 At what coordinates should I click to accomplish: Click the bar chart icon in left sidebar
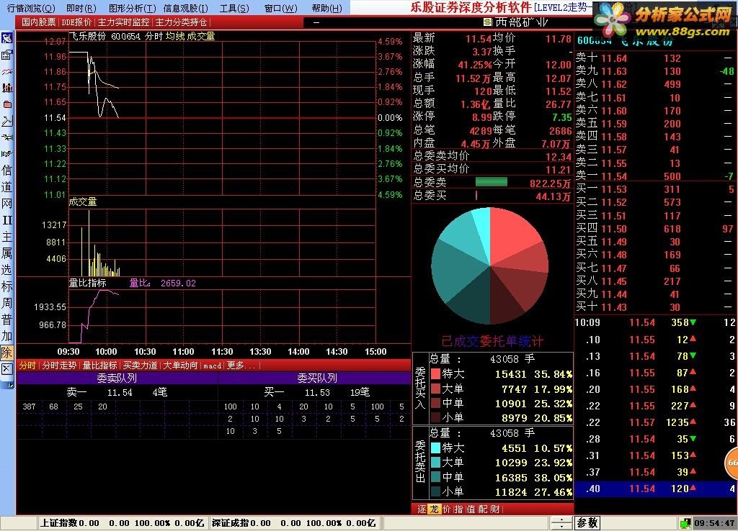pos(6,88)
